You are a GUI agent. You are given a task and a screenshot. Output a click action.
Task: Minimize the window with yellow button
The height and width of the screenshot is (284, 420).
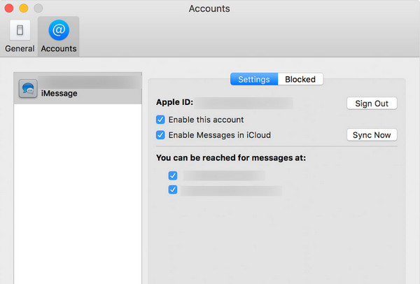coord(24,8)
